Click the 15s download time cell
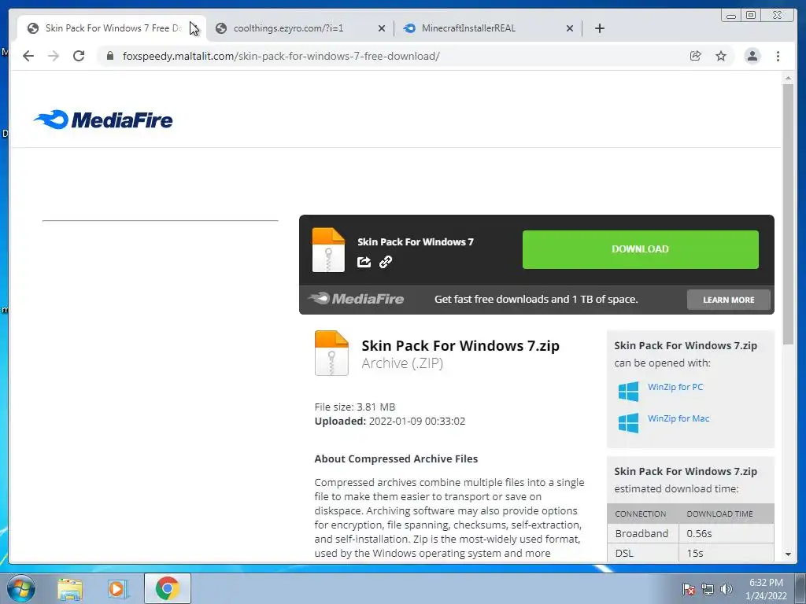 pyautogui.click(x=727, y=553)
